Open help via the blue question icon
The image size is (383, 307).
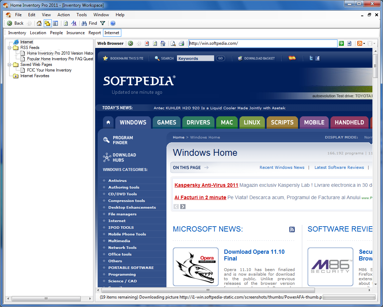point(113,23)
